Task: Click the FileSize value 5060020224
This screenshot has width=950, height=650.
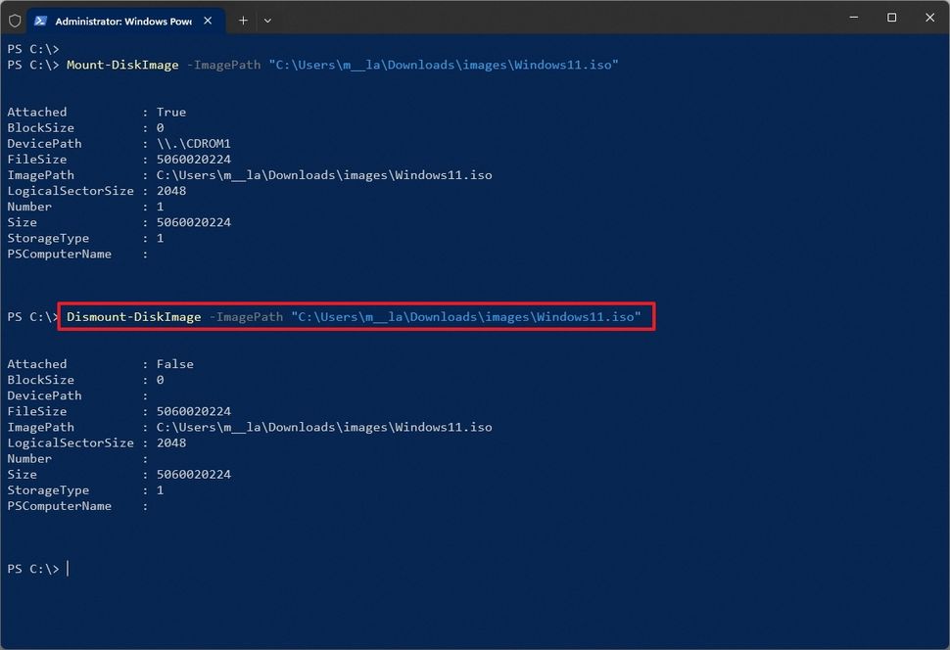Action: point(193,159)
